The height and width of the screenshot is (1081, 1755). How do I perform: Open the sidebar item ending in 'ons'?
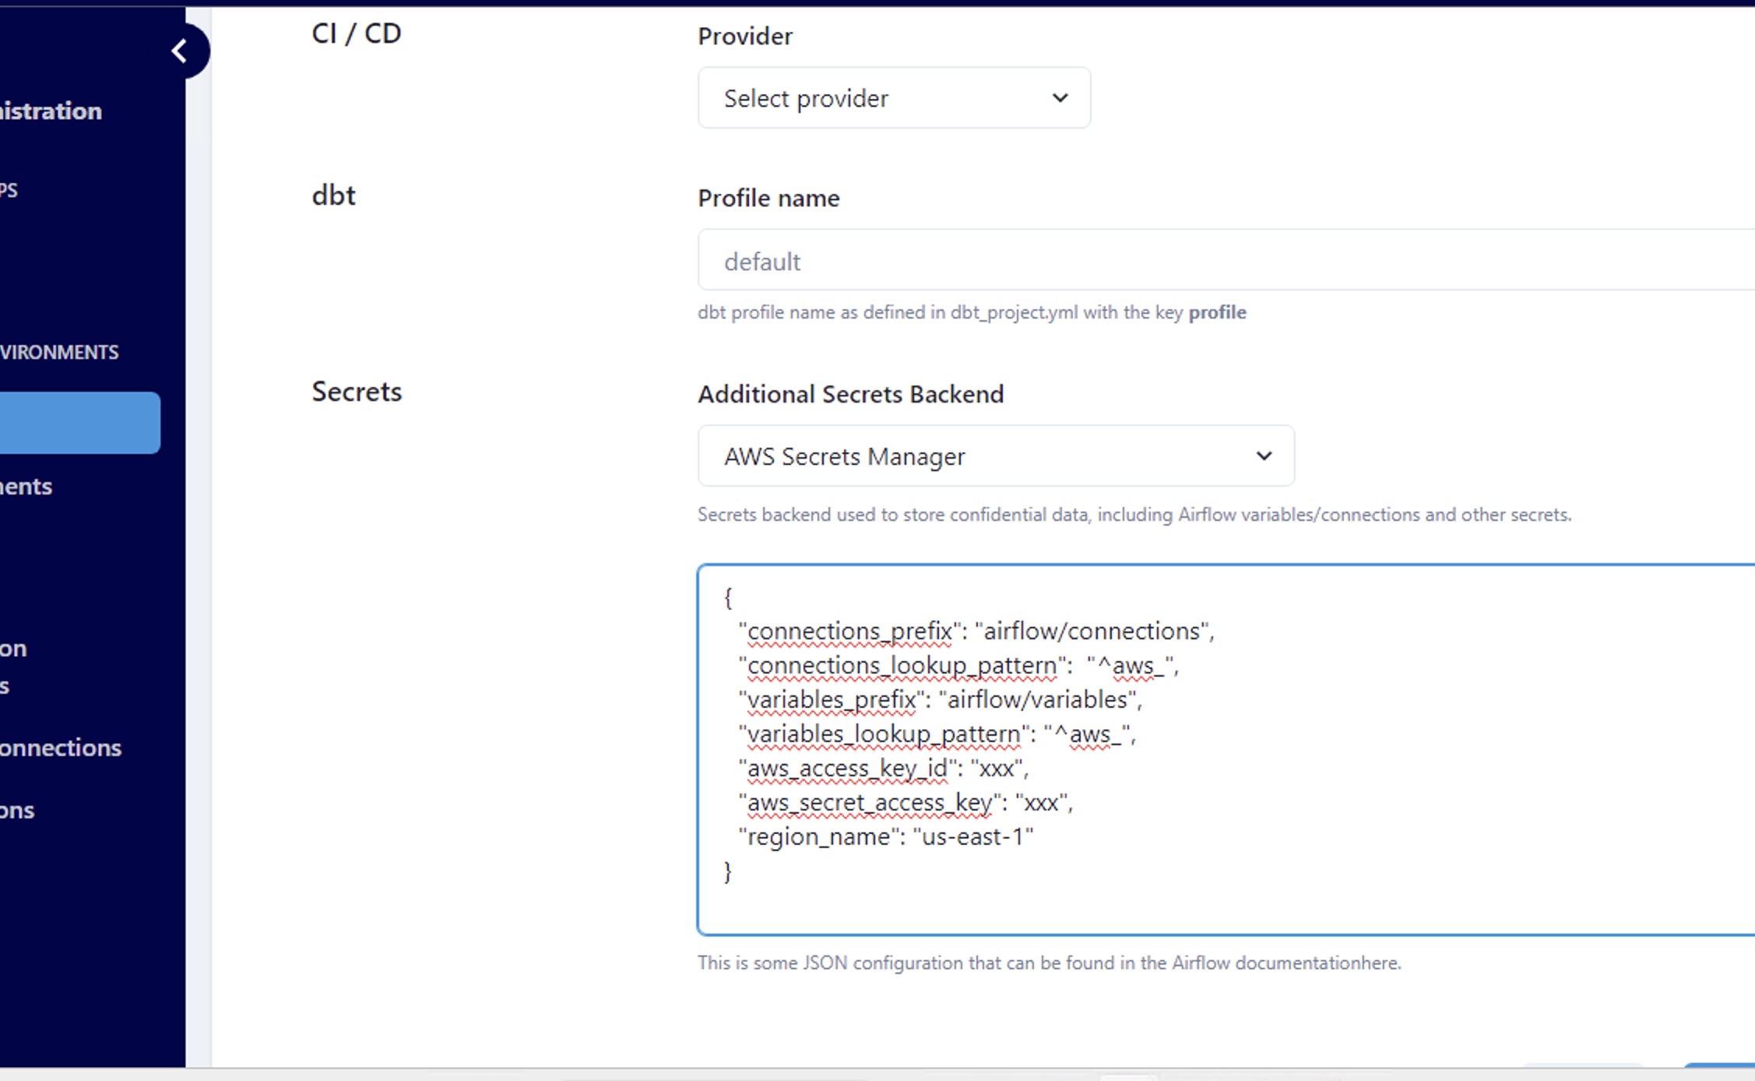pos(17,811)
